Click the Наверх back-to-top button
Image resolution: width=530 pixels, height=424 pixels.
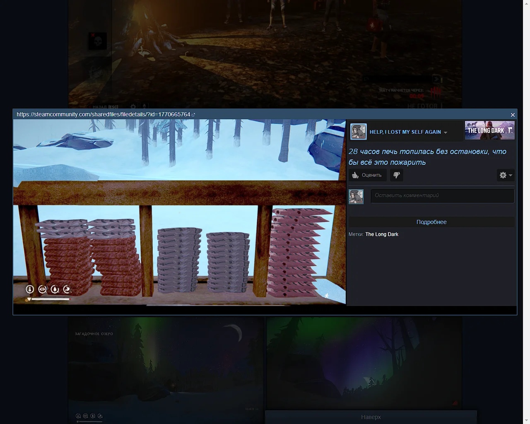pyautogui.click(x=371, y=417)
